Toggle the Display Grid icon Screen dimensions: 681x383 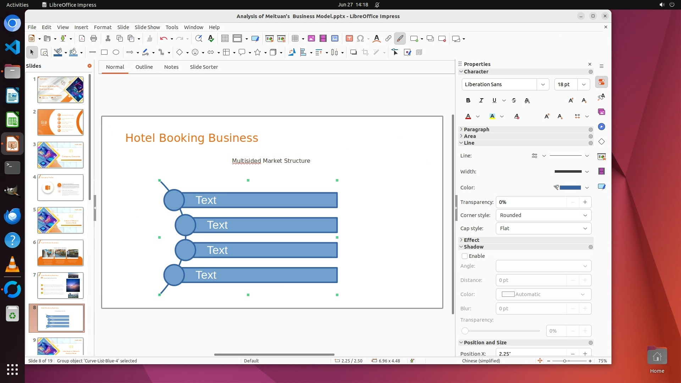click(225, 39)
